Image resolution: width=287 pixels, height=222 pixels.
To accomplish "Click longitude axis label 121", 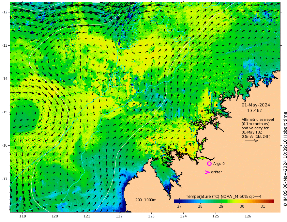I will pyautogui.click(x=87, y=216).
